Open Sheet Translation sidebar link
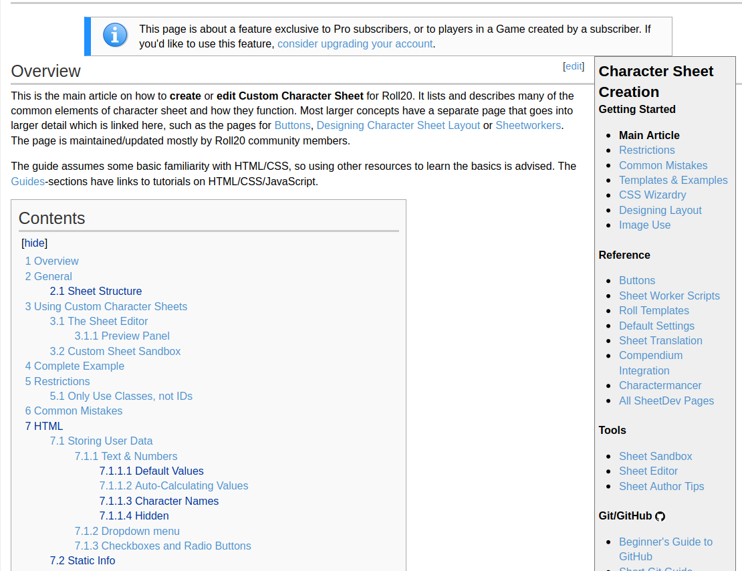Viewport: 742px width, 571px height. coord(660,341)
